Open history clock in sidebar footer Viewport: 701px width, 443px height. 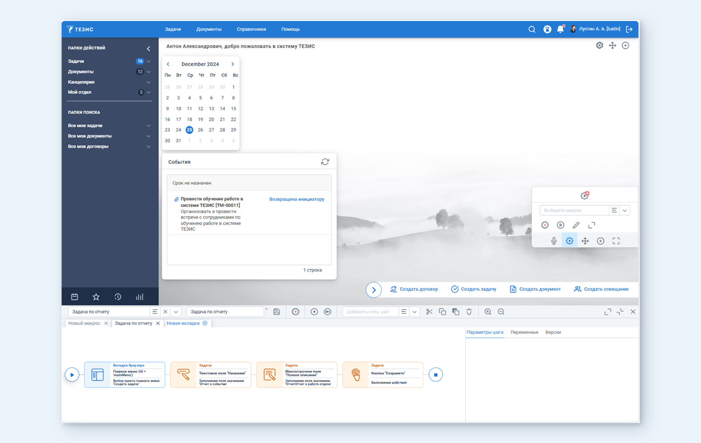coord(118,297)
